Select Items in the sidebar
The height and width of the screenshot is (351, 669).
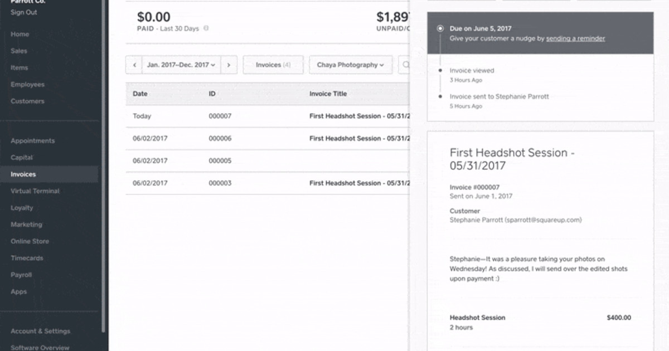(x=19, y=67)
